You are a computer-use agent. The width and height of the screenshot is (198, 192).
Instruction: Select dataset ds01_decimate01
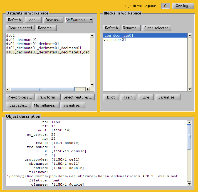[48, 40]
